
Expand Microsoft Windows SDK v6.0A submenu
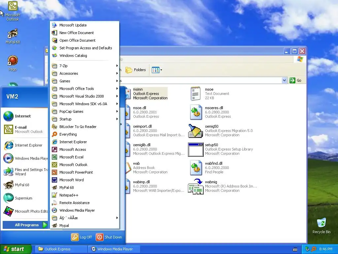pyautogui.click(x=84, y=104)
